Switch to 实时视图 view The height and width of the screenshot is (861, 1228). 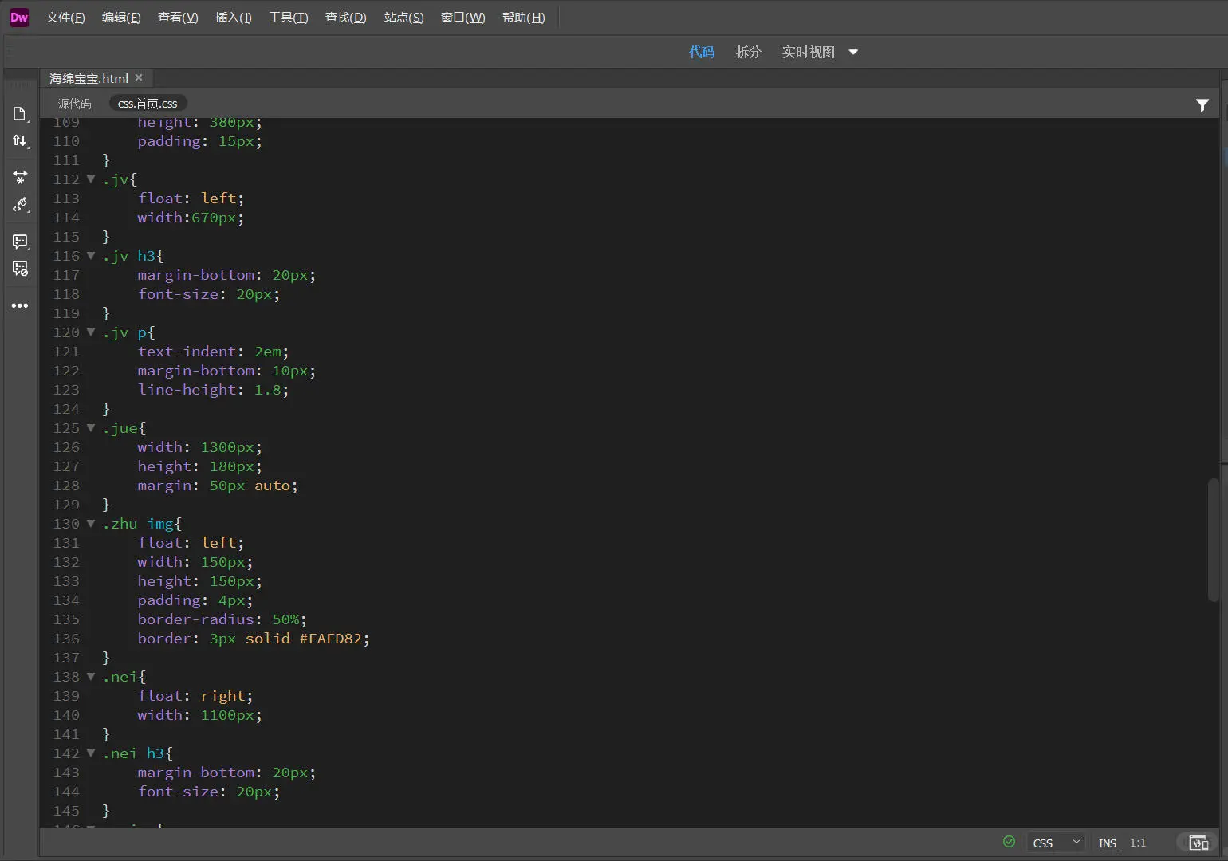coord(808,52)
